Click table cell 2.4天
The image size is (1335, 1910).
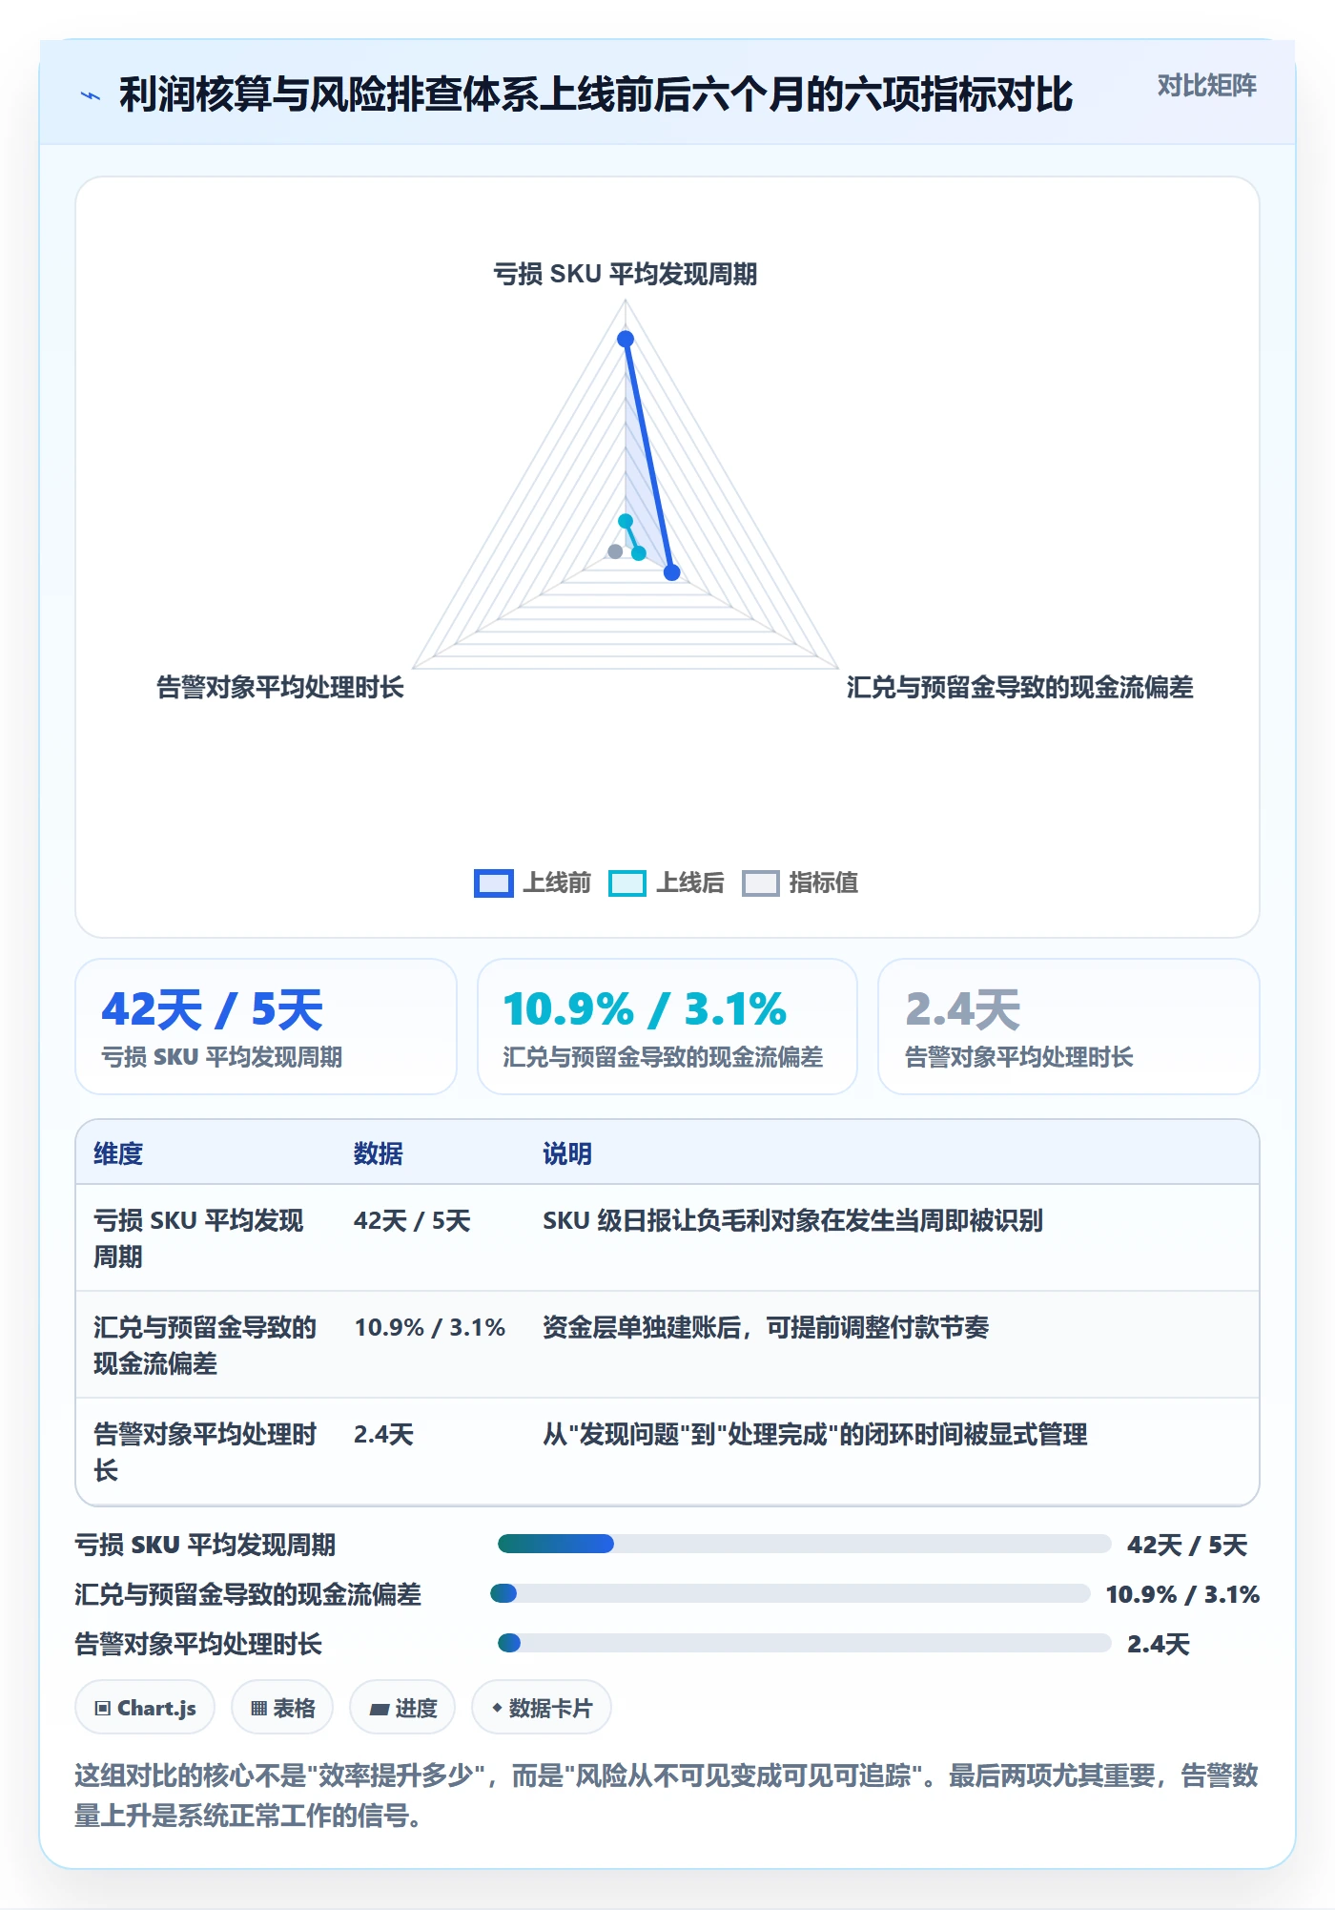(x=384, y=1435)
